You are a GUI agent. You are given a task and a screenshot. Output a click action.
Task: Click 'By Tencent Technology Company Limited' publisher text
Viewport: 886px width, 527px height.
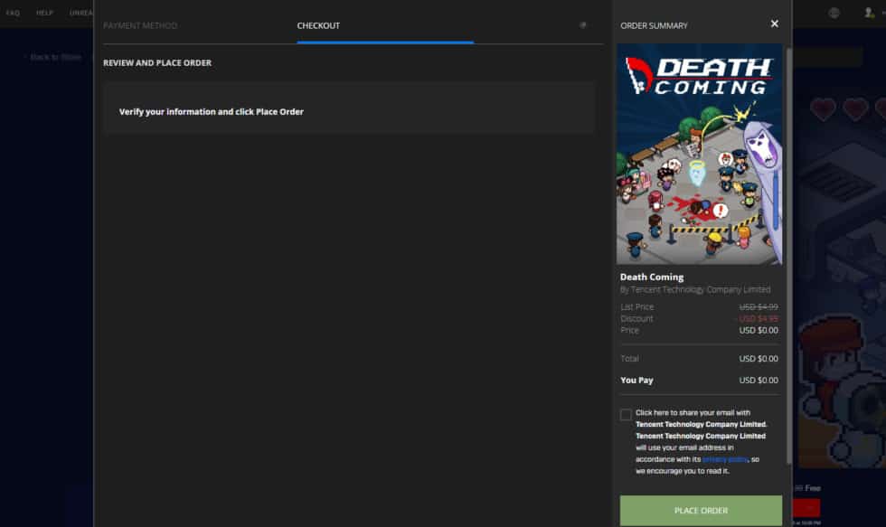pyautogui.click(x=695, y=289)
